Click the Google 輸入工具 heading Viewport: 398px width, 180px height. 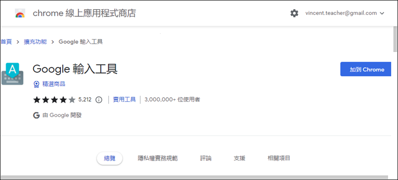[75, 69]
